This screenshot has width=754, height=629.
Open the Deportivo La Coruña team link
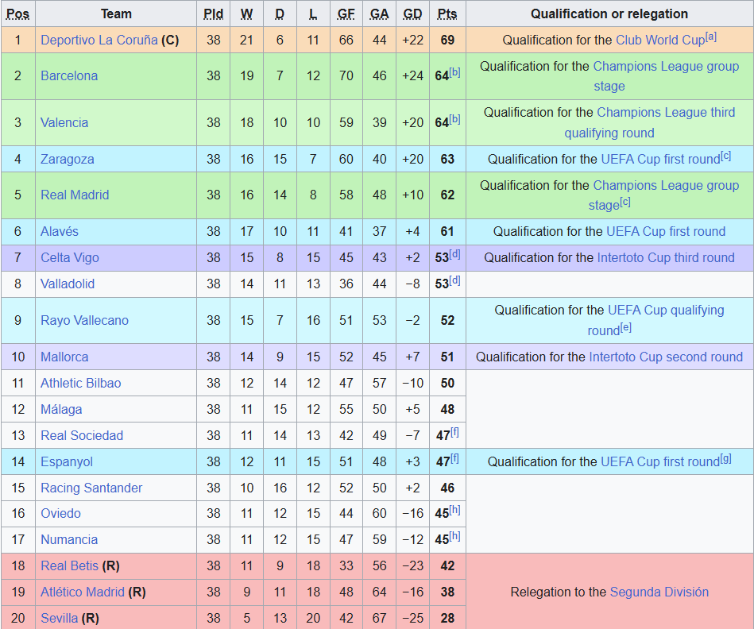pyautogui.click(x=99, y=40)
